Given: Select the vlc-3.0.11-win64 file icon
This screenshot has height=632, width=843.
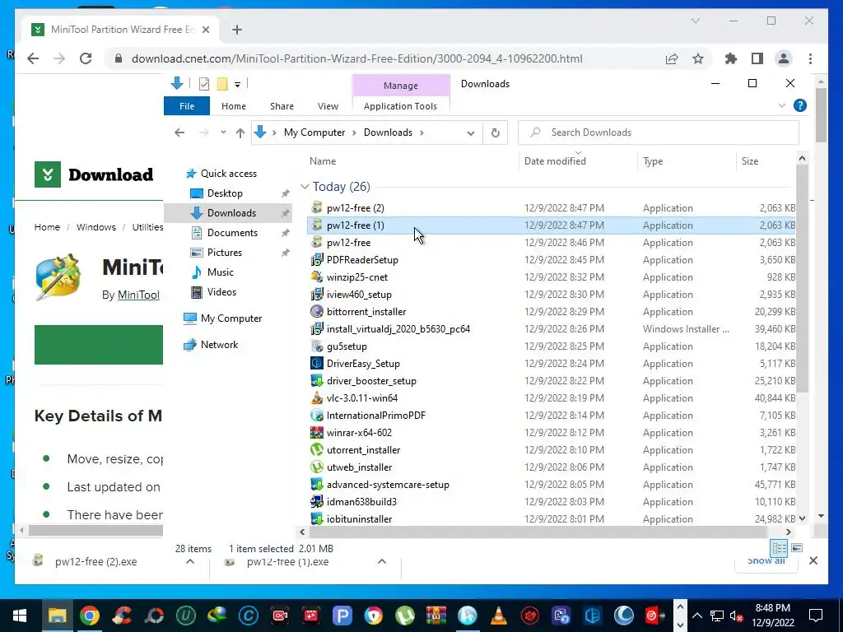Looking at the screenshot, I should click(317, 397).
